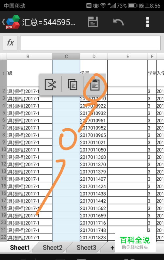The height and width of the screenshot is (260, 164).
Task: Select cell containing 2017011370
Action: (94, 164)
